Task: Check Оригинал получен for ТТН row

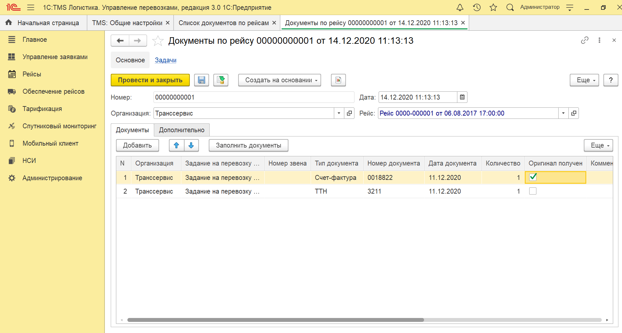Action: (x=533, y=191)
